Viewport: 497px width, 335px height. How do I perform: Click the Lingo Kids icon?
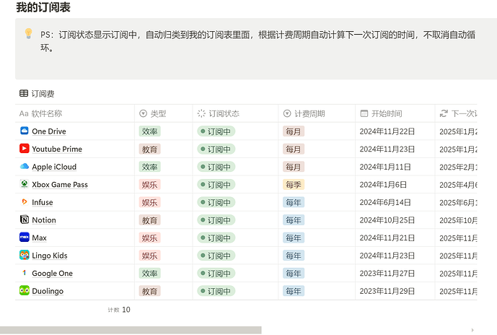coord(24,255)
